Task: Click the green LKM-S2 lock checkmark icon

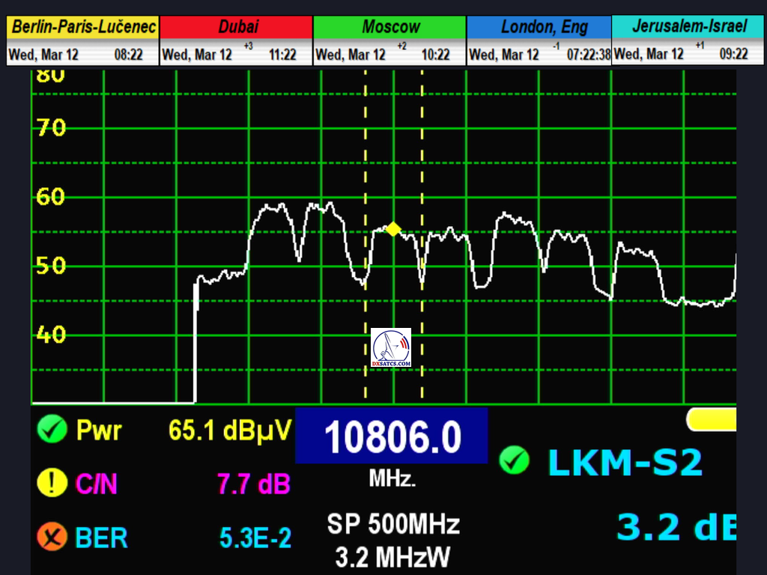Action: click(x=515, y=460)
